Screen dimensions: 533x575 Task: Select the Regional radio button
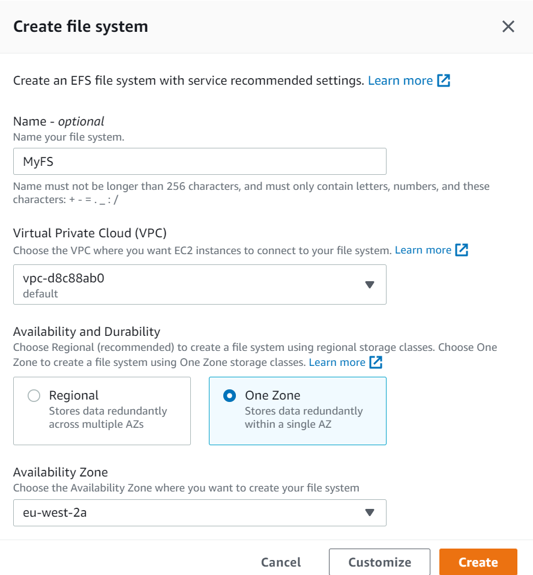[x=34, y=395]
